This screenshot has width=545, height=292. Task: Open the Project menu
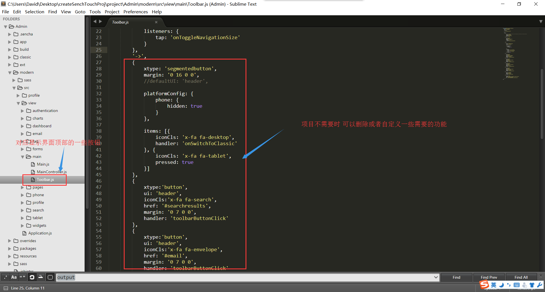click(112, 12)
